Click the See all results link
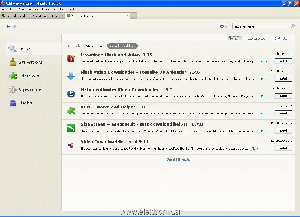The width and height of the screenshot is (300, 217). tap(178, 159)
